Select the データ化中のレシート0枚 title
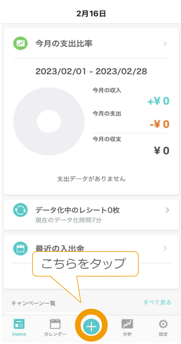The width and height of the screenshot is (181, 344). pyautogui.click(x=77, y=210)
